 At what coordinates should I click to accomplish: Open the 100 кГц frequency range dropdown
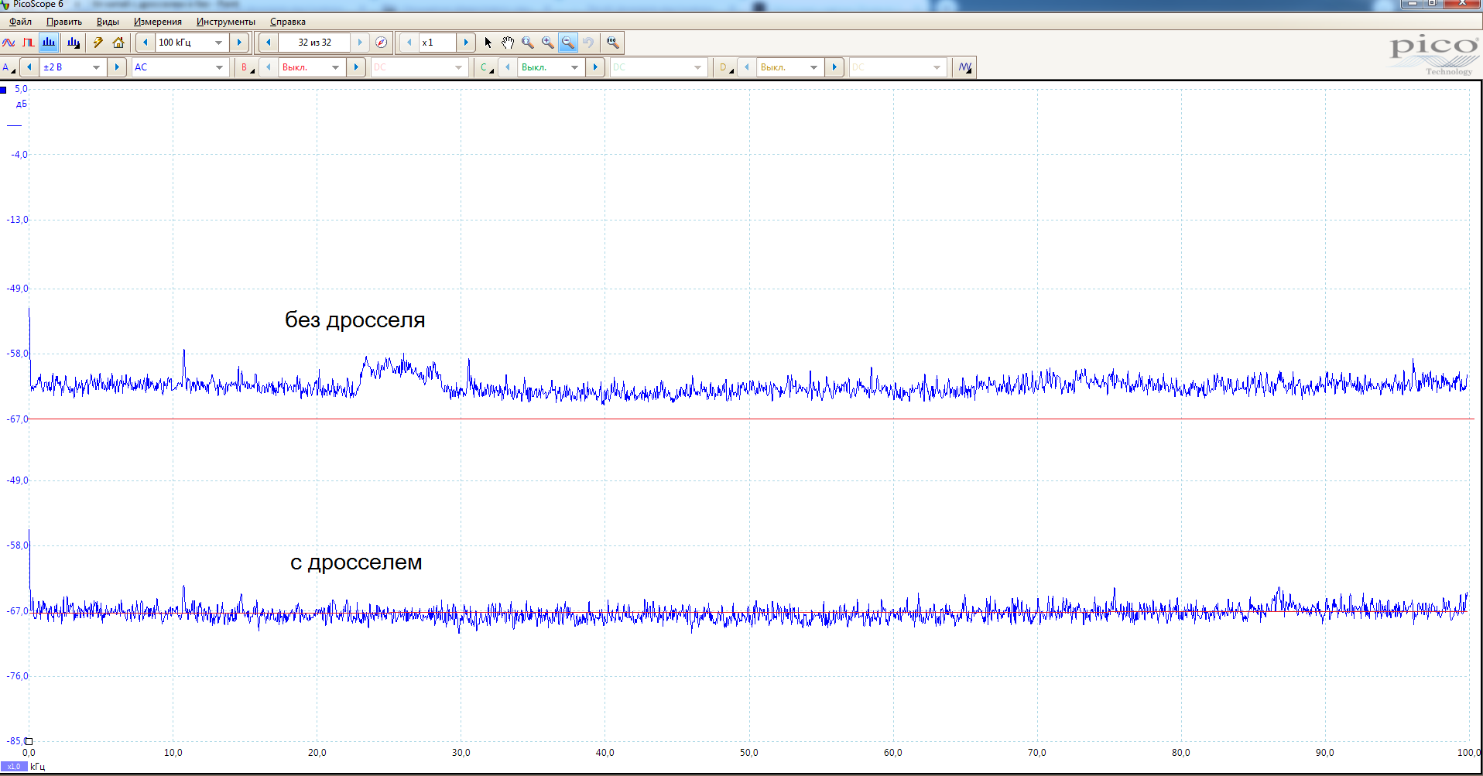click(218, 43)
